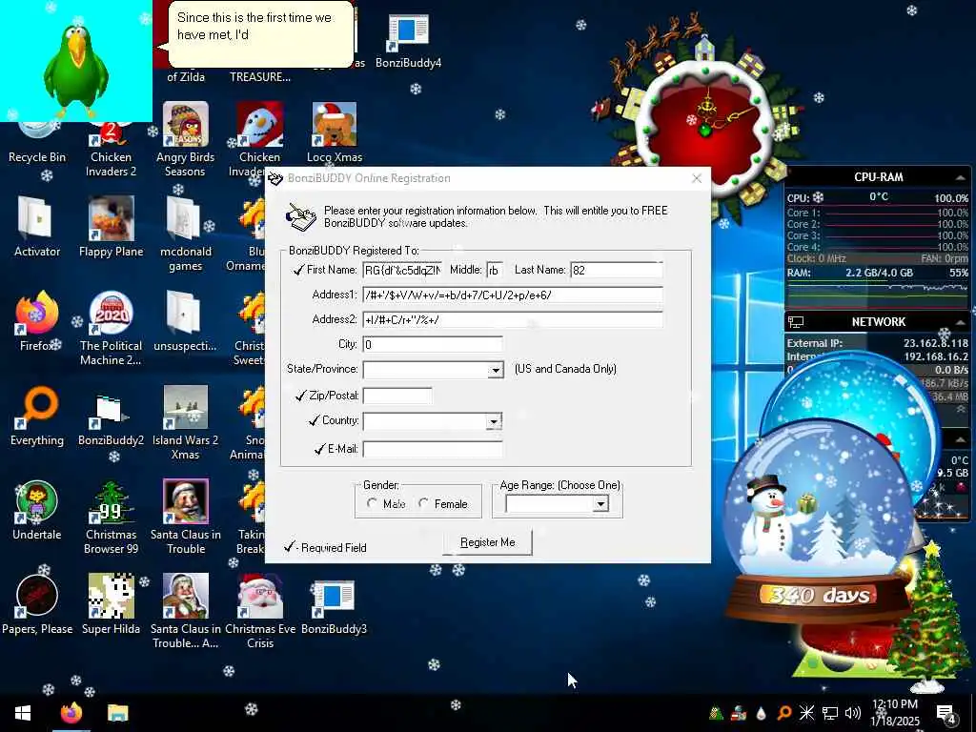
Task: Select the BonziBuddy2 desktop icon
Action: click(x=111, y=420)
